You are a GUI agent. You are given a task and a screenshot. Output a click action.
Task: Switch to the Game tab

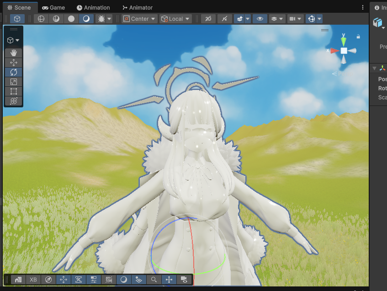[x=53, y=8]
